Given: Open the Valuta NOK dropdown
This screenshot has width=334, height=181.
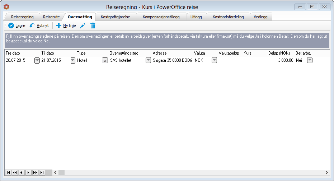Looking at the screenshot, I should click(214, 60).
